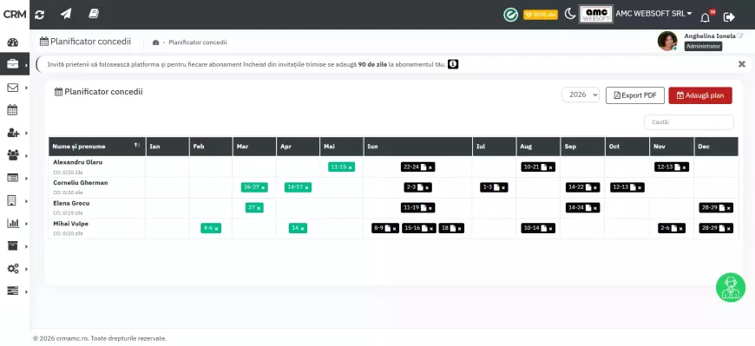Open the list card icon in sidebar
The width and height of the screenshot is (755, 346).
click(12, 178)
